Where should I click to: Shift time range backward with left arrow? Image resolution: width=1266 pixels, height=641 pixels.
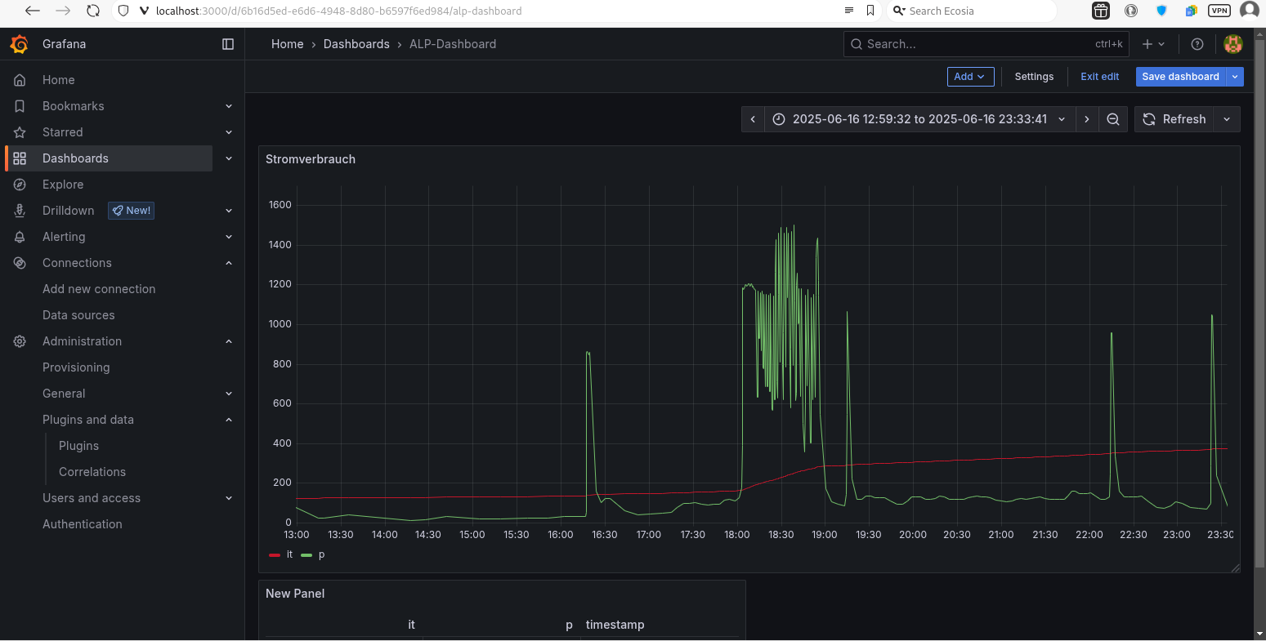click(x=753, y=119)
